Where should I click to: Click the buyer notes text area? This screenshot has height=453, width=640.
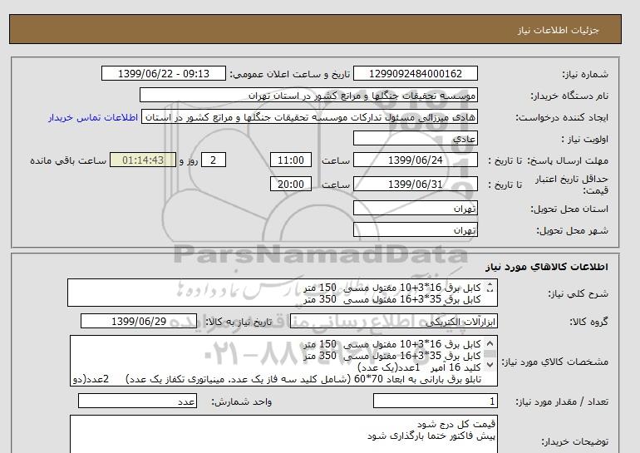tap(283, 434)
